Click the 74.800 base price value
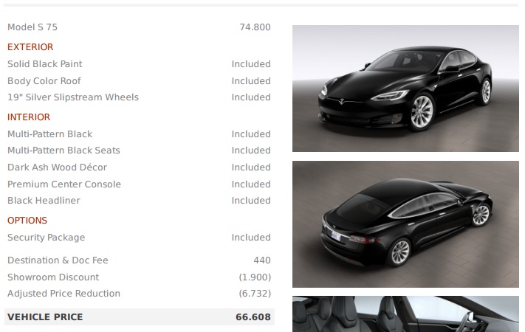Screen dimensions: 525x332 coord(255,27)
